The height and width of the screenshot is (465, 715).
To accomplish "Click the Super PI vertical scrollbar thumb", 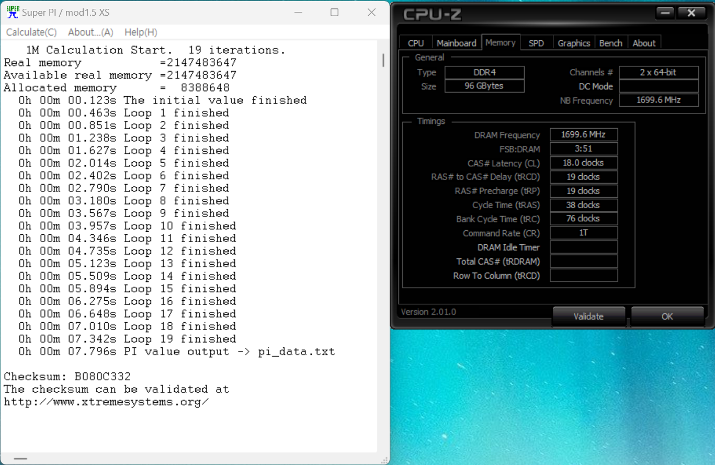I will (x=383, y=60).
